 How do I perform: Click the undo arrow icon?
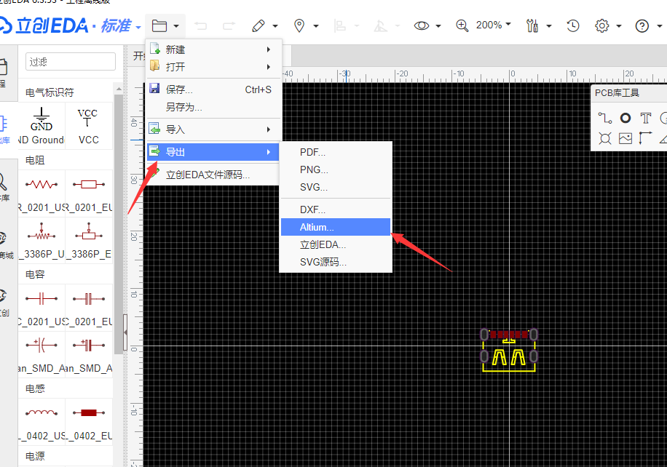tap(201, 26)
